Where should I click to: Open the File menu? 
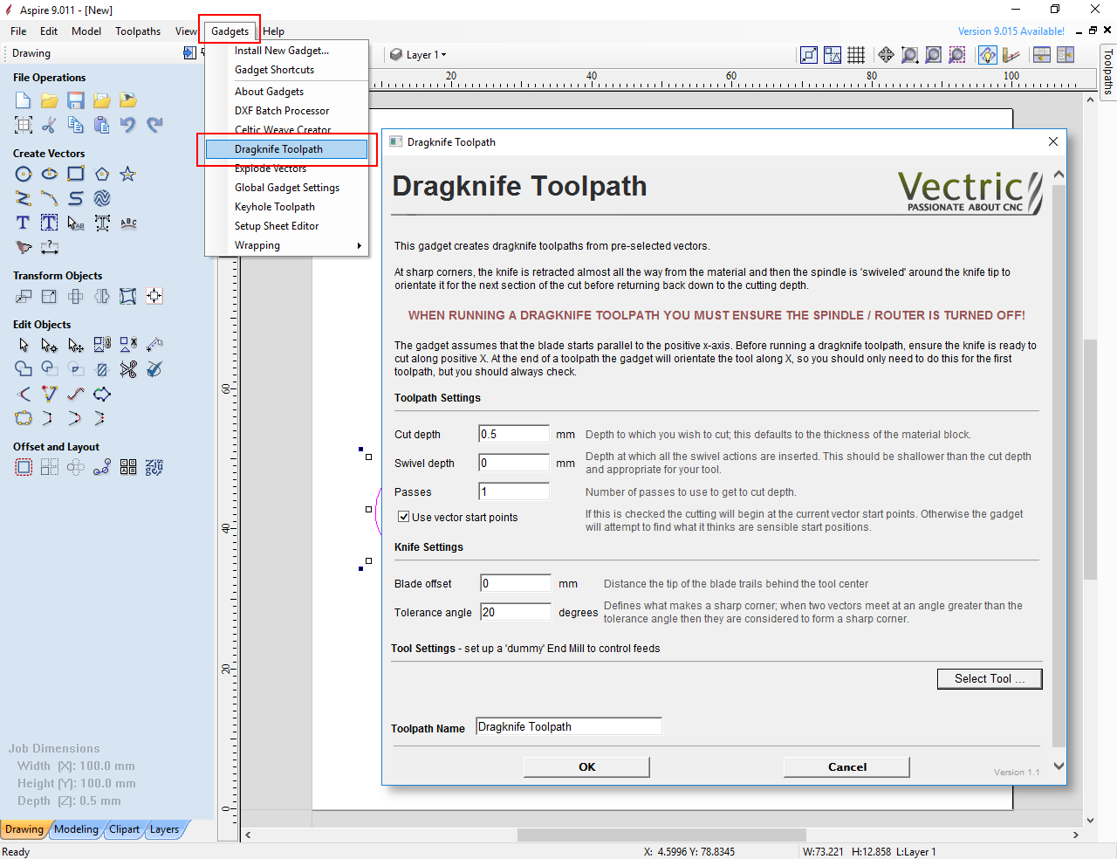[18, 31]
